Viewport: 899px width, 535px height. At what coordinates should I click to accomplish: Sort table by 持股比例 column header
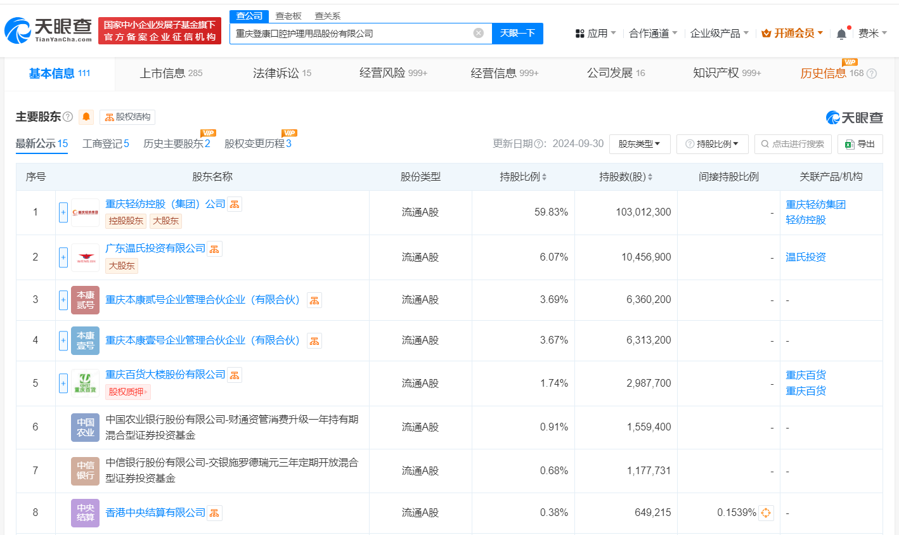click(x=523, y=177)
